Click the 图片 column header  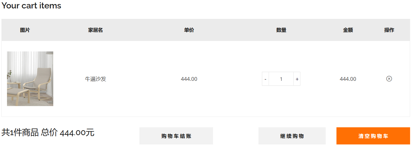(25, 30)
